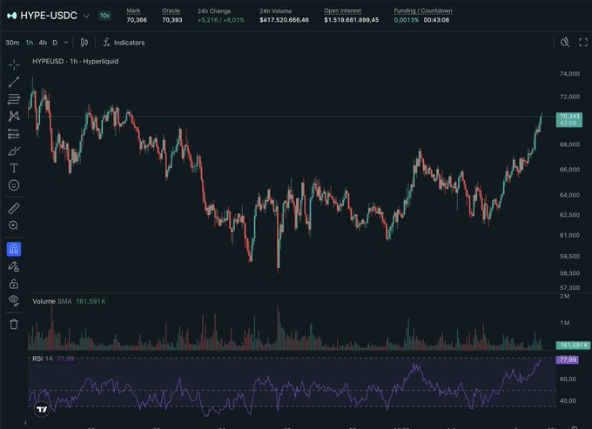Screen dimensions: 592x429
Task: Open the Indicators menu
Action: tap(124, 43)
